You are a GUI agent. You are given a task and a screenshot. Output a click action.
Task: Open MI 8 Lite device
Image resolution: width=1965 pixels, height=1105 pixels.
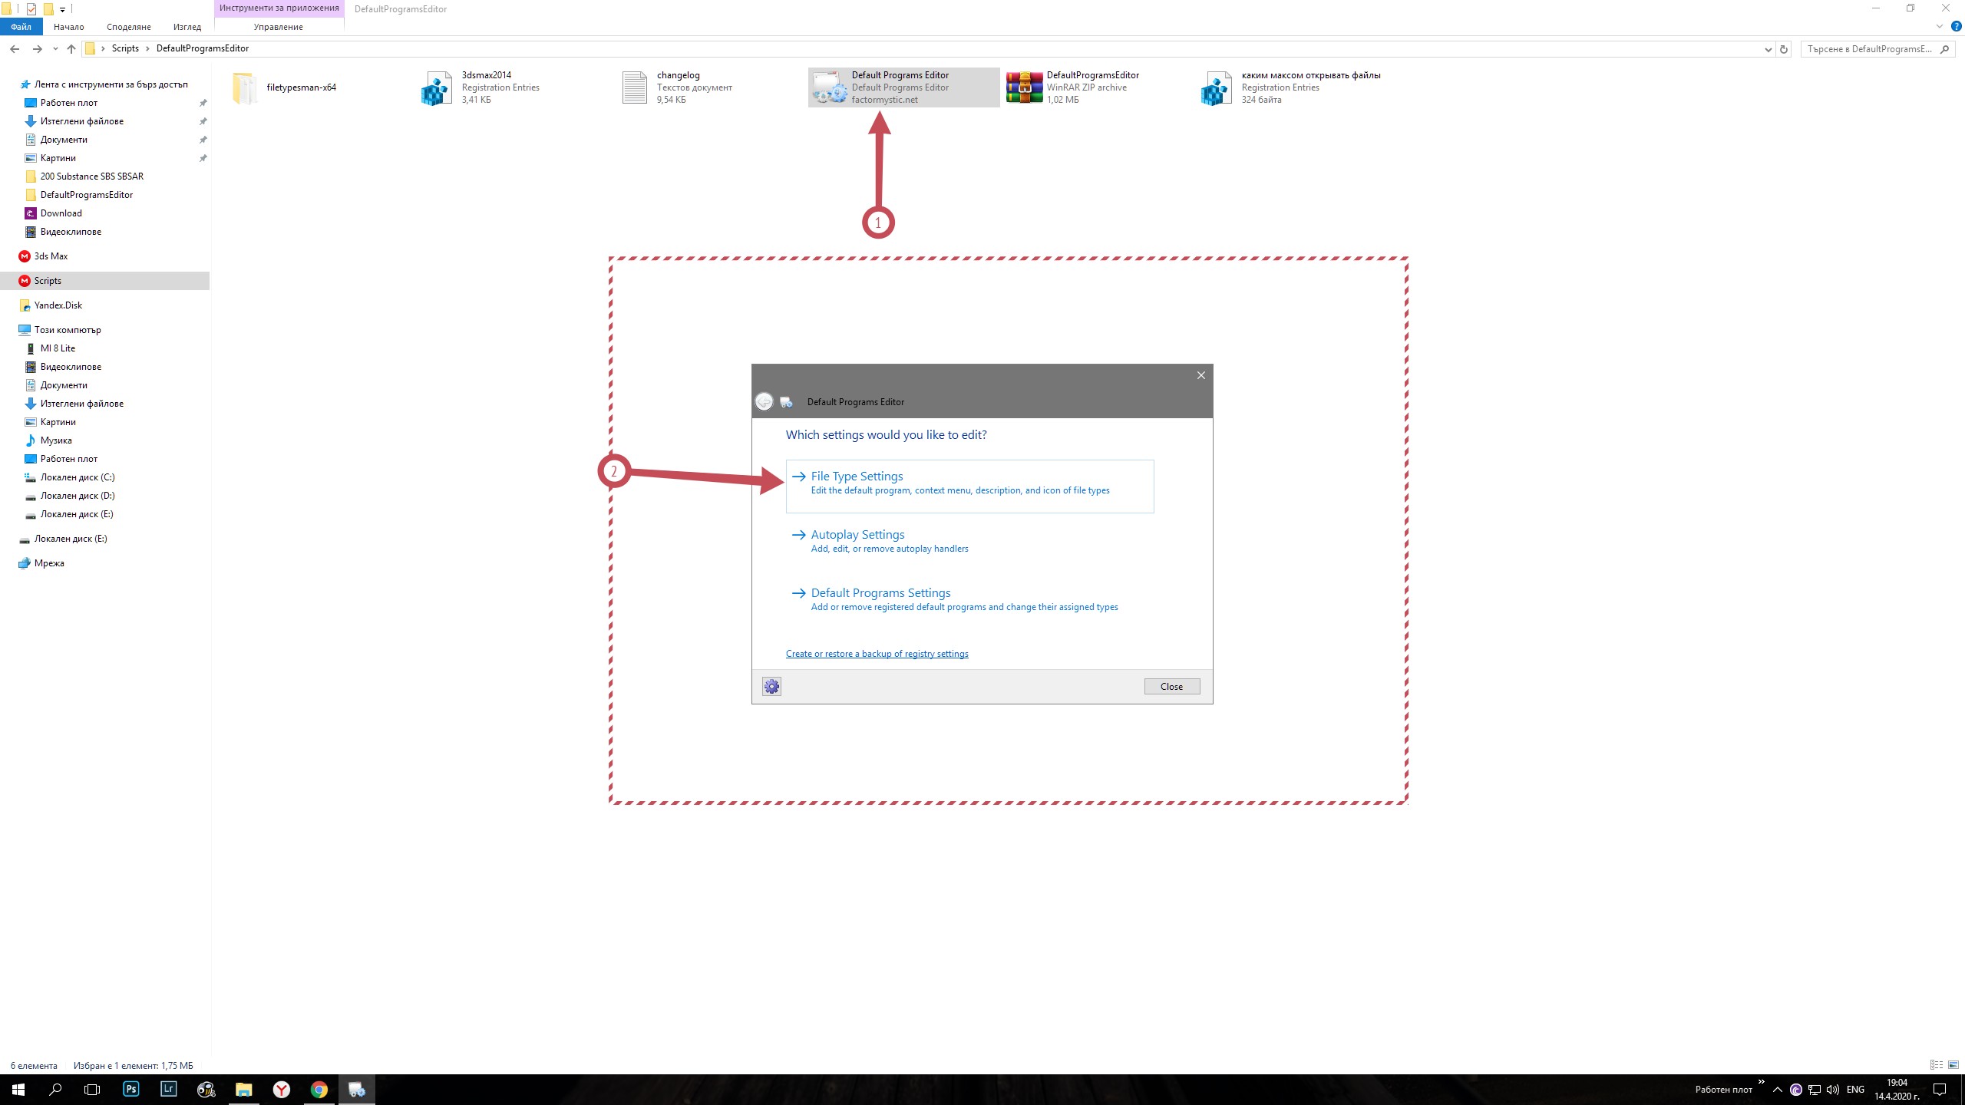point(58,348)
